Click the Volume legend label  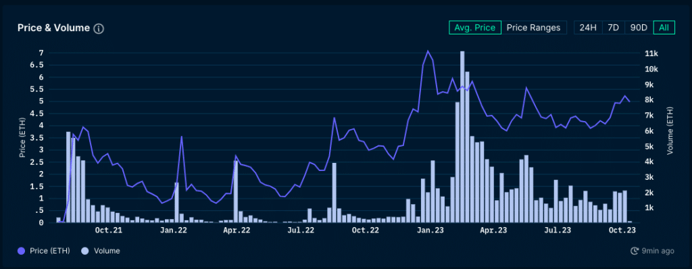pos(106,251)
